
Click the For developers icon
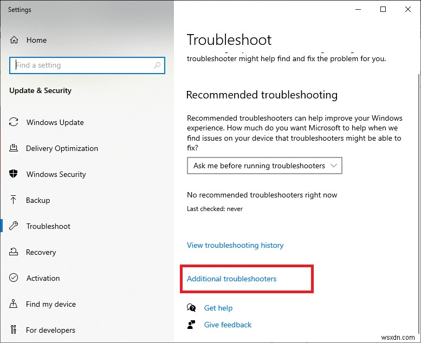click(14, 330)
